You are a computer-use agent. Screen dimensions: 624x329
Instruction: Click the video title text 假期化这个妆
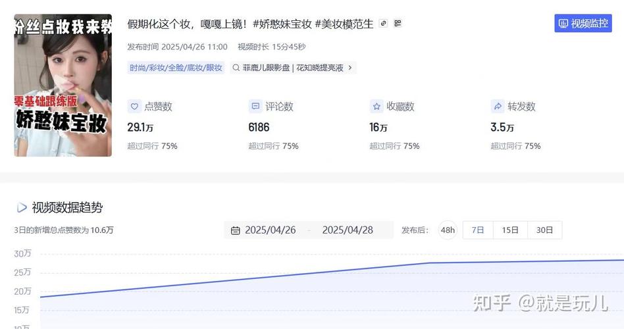click(250, 24)
